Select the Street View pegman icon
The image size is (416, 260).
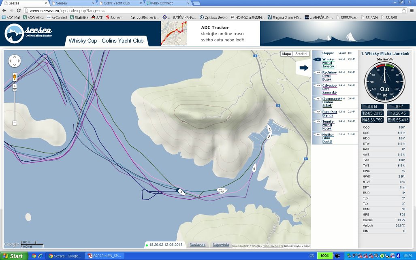click(x=15, y=77)
